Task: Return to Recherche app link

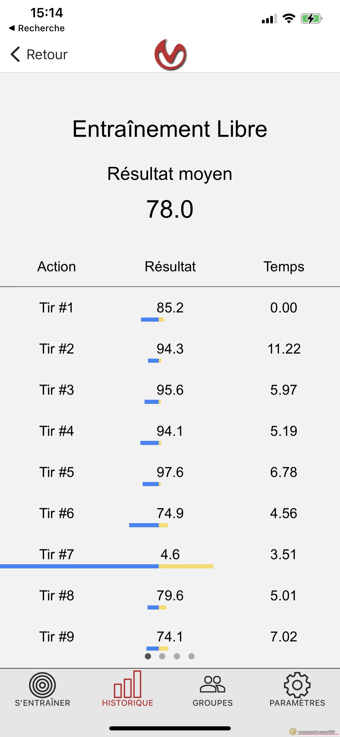Action: (x=37, y=28)
